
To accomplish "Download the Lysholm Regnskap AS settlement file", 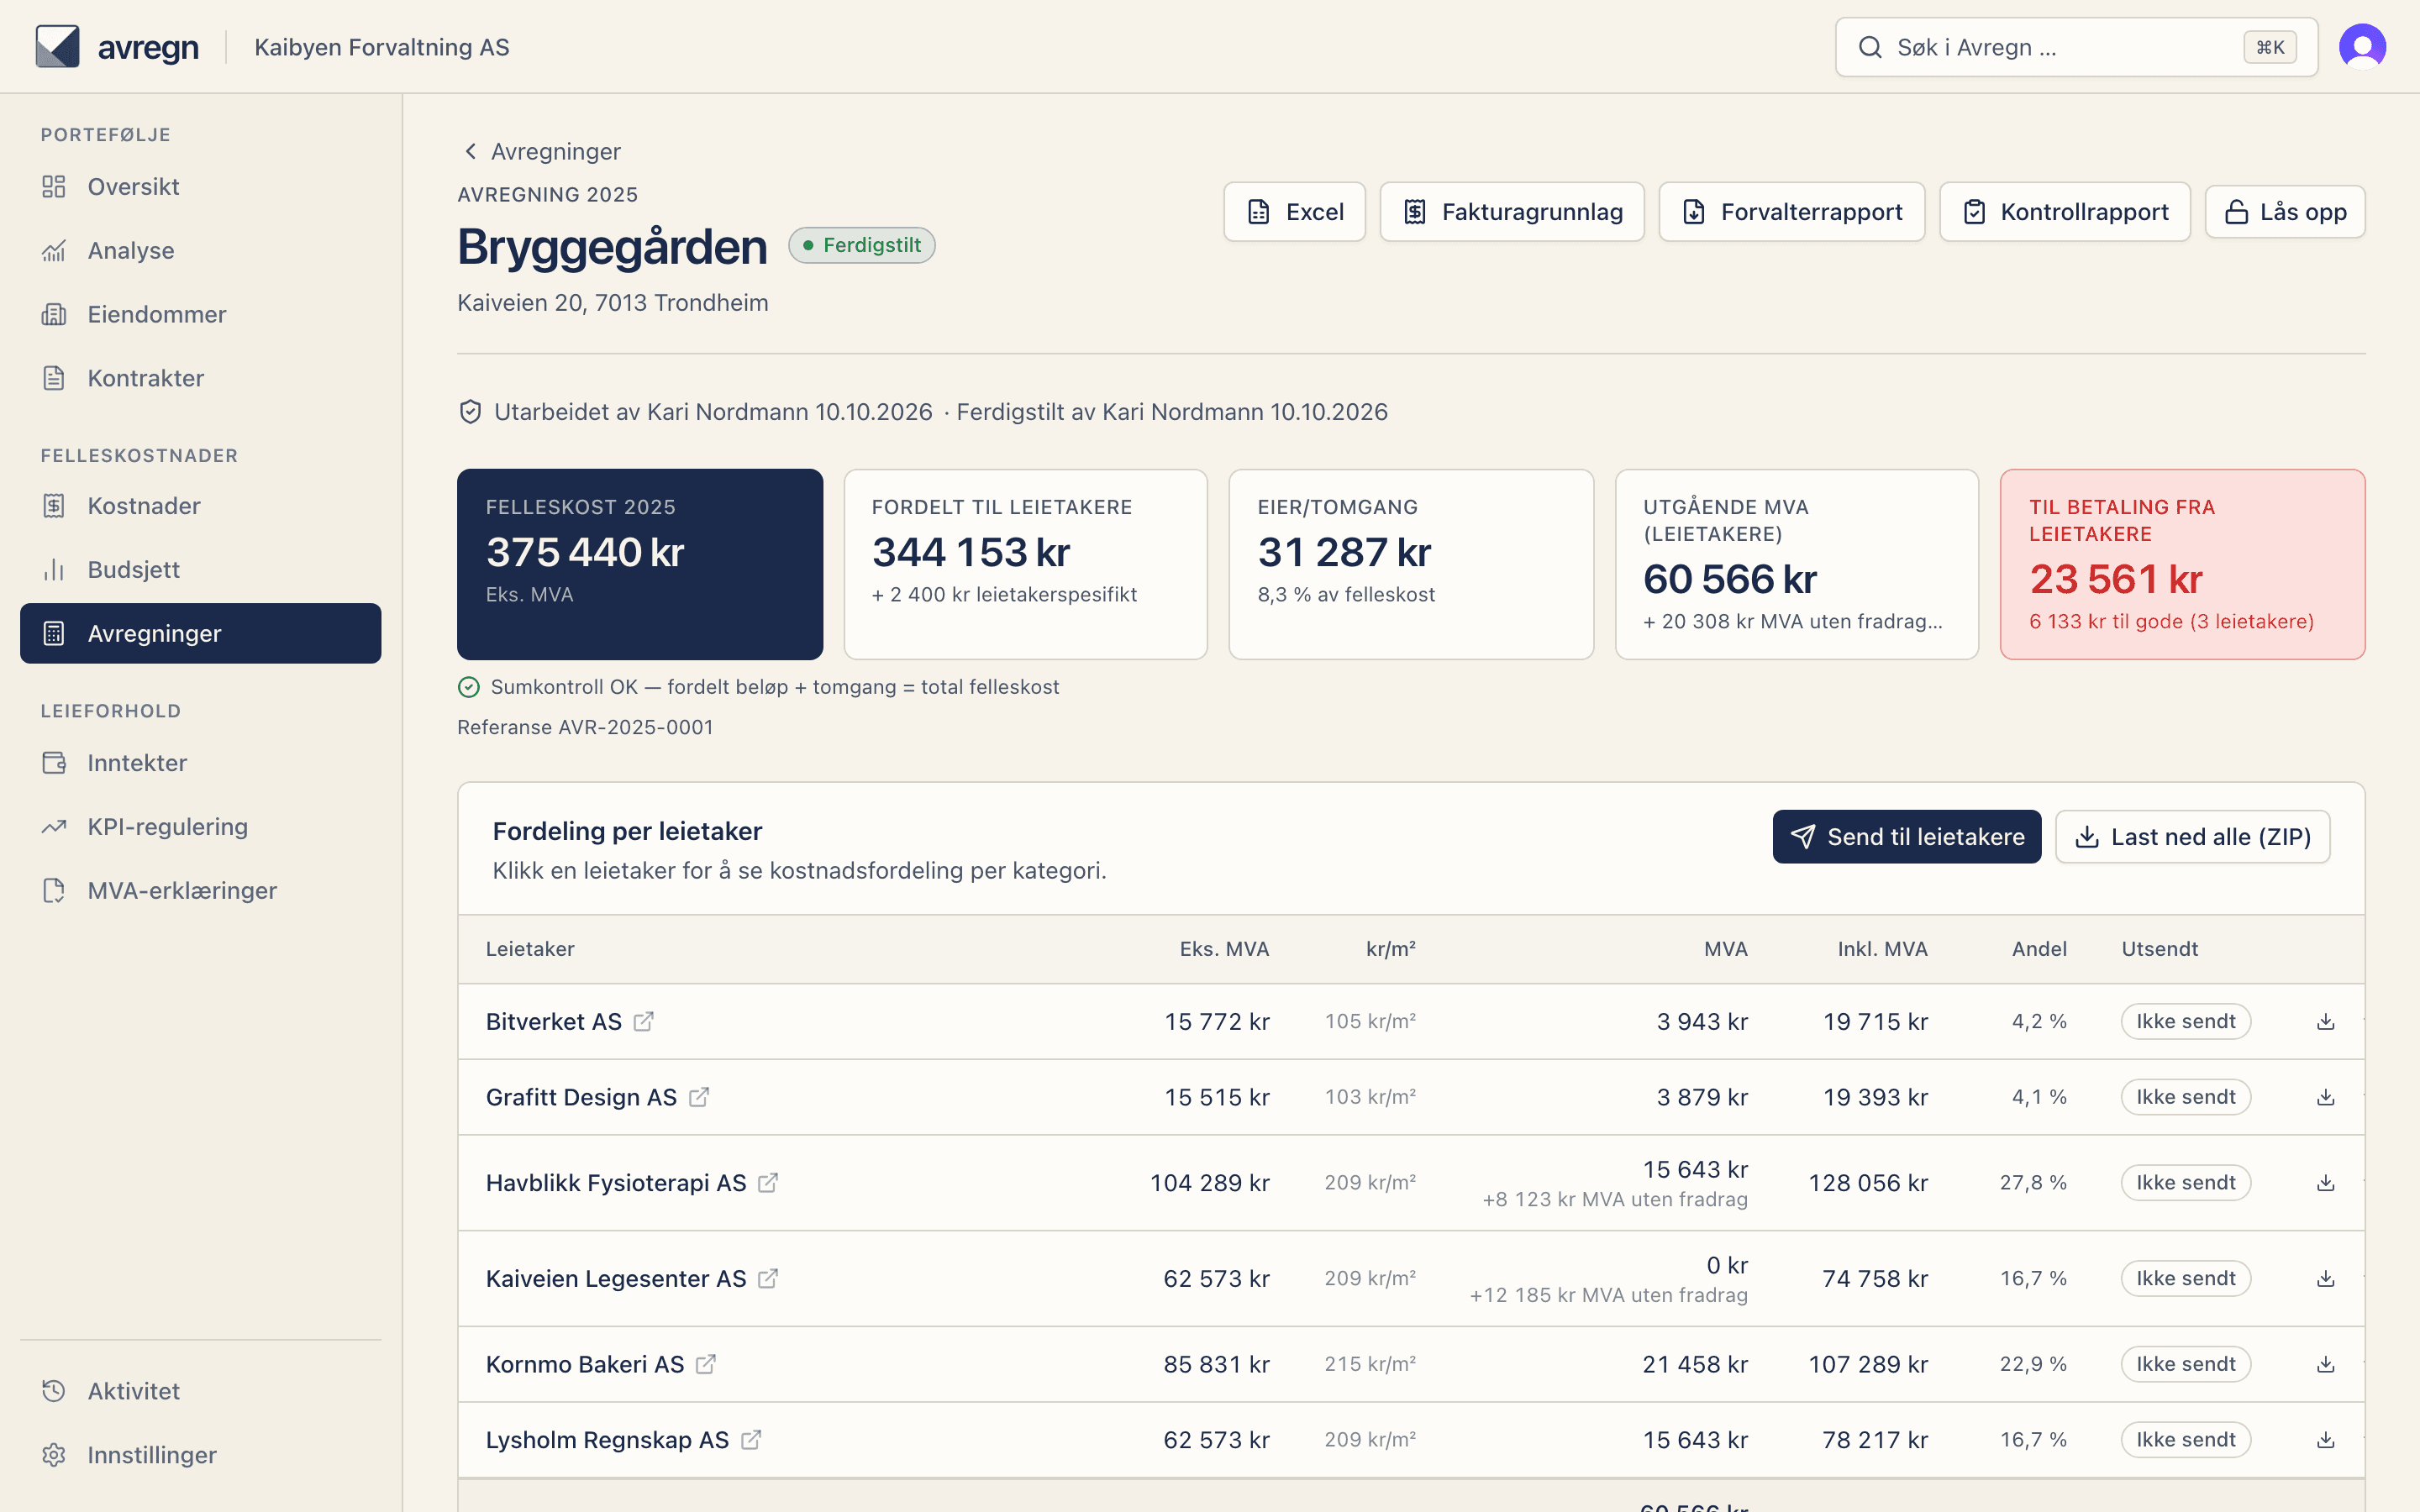I will tap(2326, 1440).
